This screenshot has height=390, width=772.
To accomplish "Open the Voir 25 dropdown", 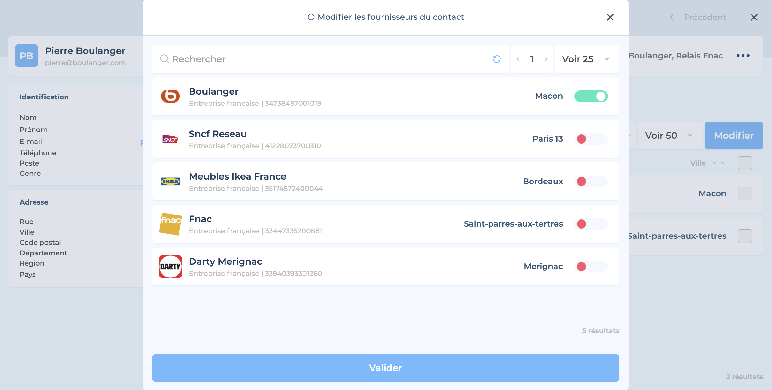I will [x=586, y=59].
